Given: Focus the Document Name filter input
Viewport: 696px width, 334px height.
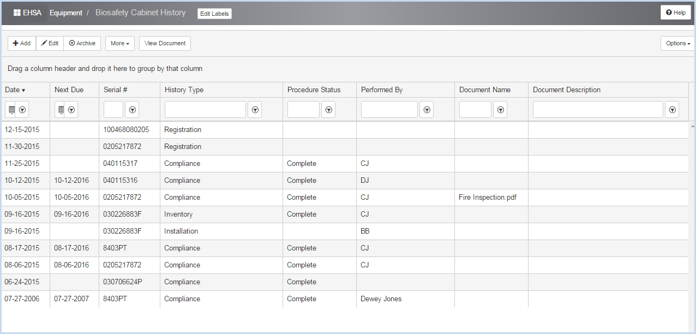Looking at the screenshot, I should (x=475, y=110).
